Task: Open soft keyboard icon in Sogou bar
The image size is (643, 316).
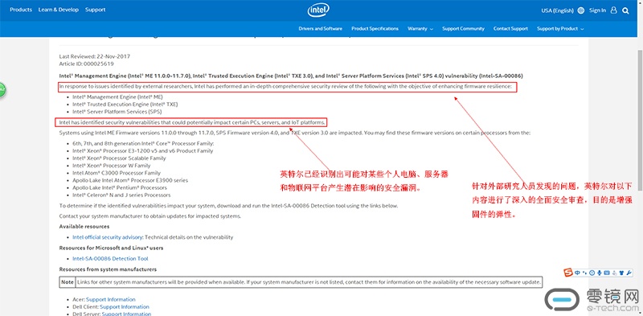Action: tap(607, 273)
